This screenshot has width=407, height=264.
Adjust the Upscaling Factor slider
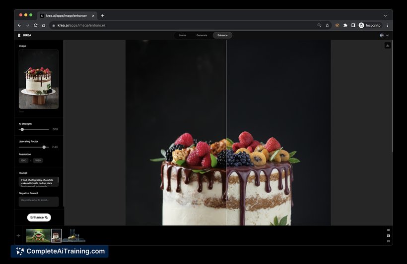pos(44,147)
